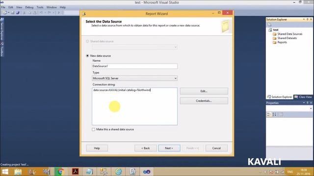
Task: Open the Toolbox side tab
Action: [x=2, y=49]
